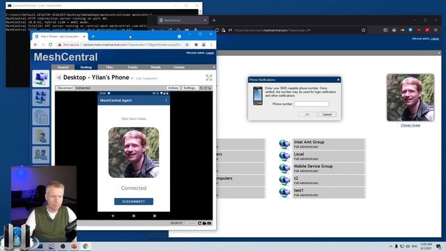Click Mobile Device Group icon

click(x=284, y=168)
